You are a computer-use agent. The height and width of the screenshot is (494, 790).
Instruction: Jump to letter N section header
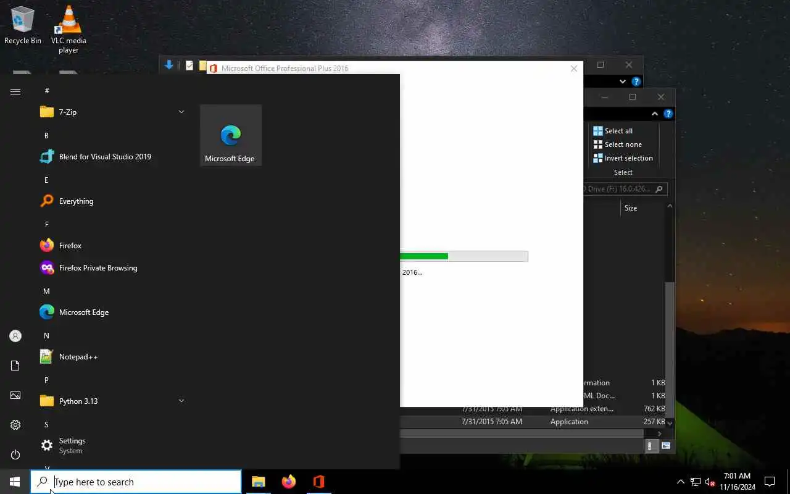[x=46, y=335]
